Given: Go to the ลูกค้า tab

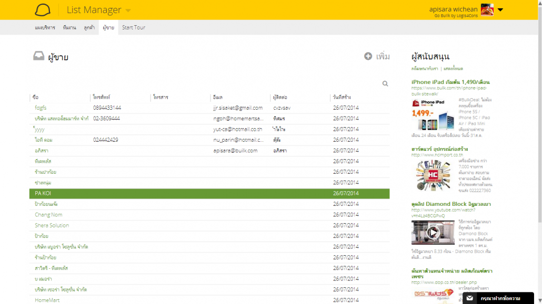Looking at the screenshot, I should pos(89,27).
